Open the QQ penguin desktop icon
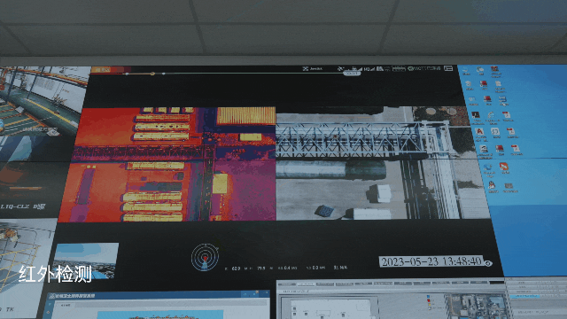 tap(492, 185)
